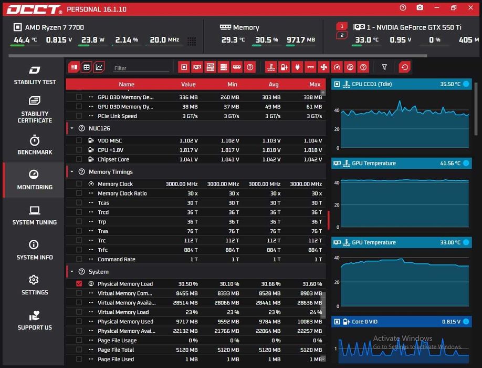Toggle the unknown sensor type filter
The image size is (482, 368).
[x=363, y=67]
